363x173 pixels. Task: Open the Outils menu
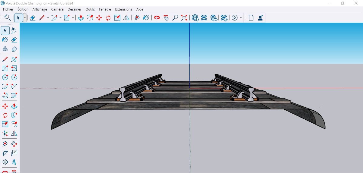point(90,9)
